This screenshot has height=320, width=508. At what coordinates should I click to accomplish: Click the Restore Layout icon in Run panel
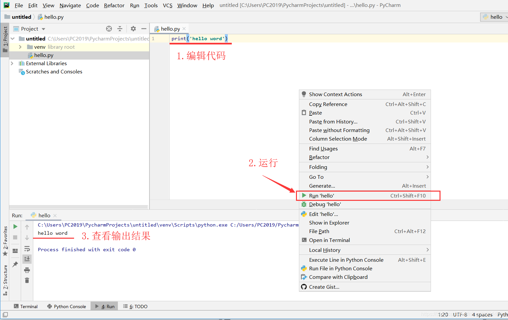pyautogui.click(x=15, y=251)
